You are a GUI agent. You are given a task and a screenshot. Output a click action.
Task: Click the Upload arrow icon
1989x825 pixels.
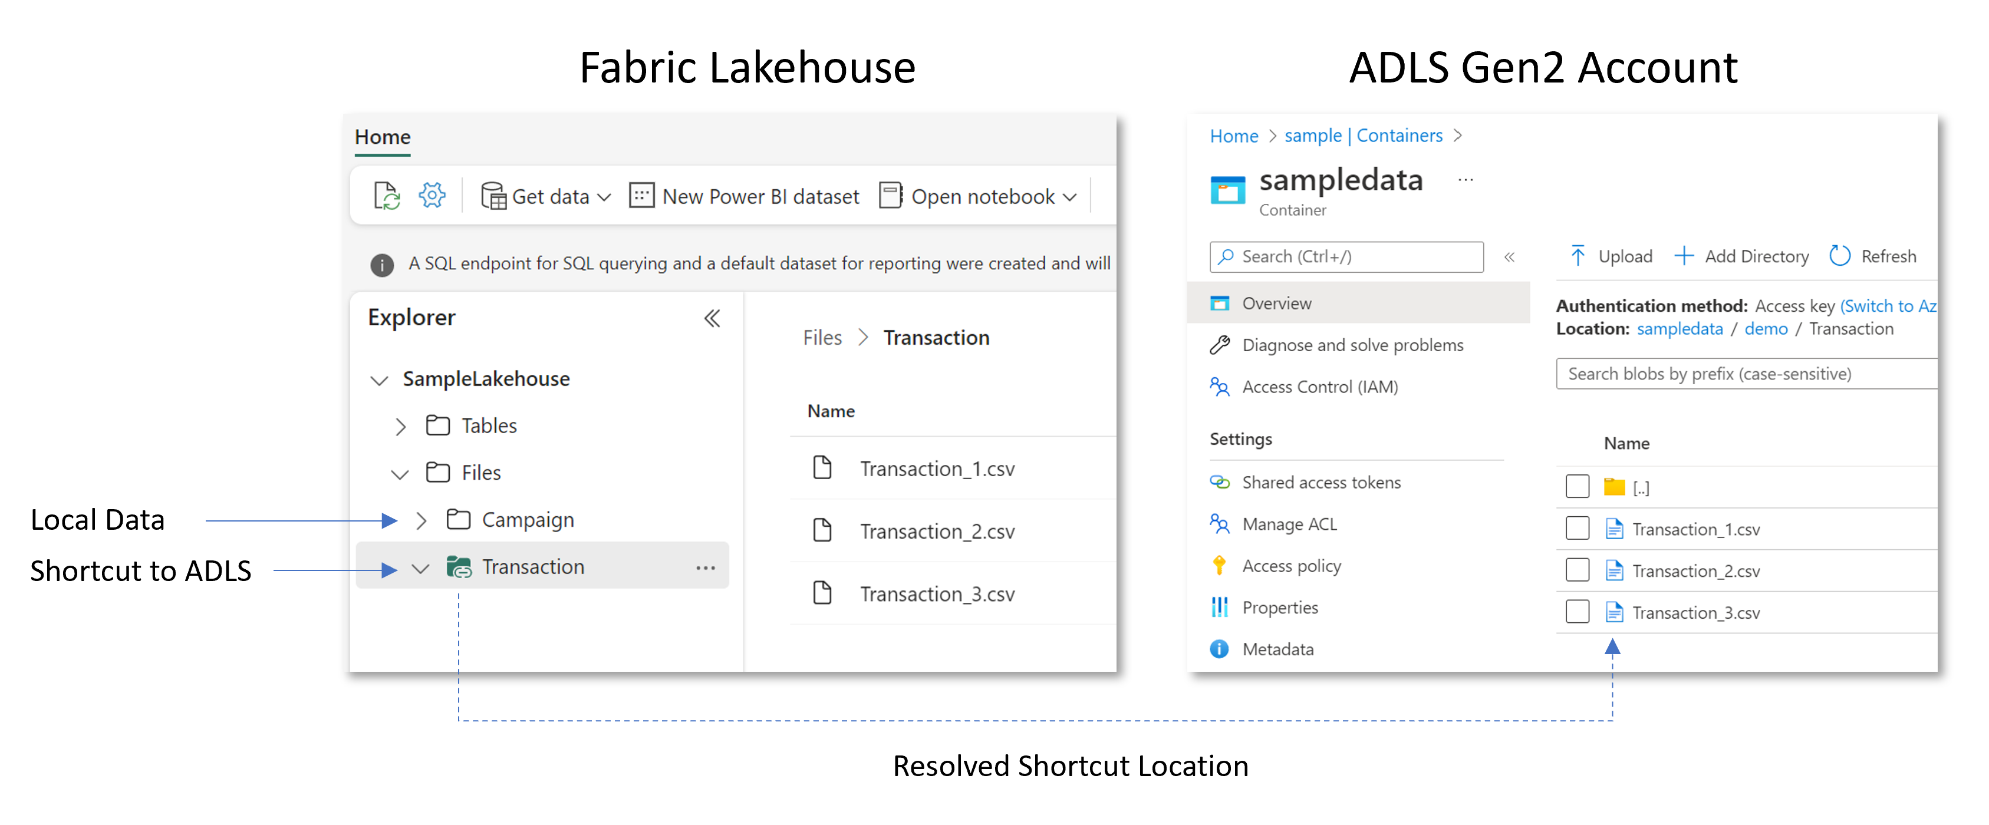point(1578,255)
